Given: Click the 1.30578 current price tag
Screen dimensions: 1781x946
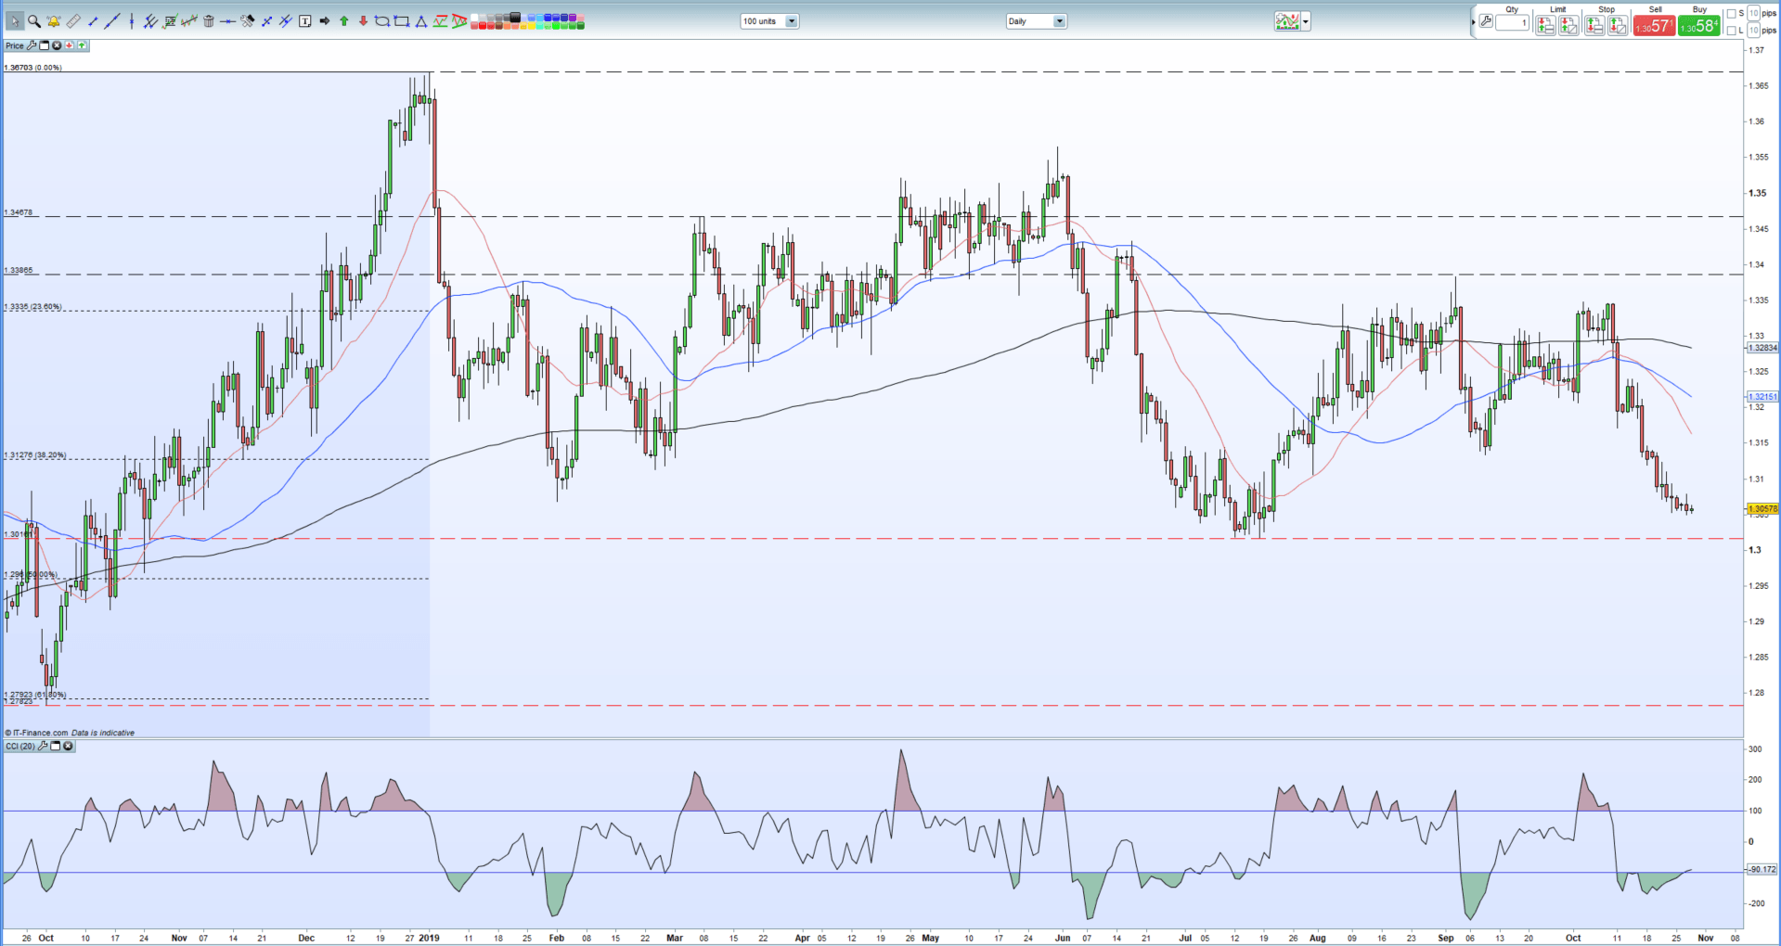Looking at the screenshot, I should tap(1762, 508).
